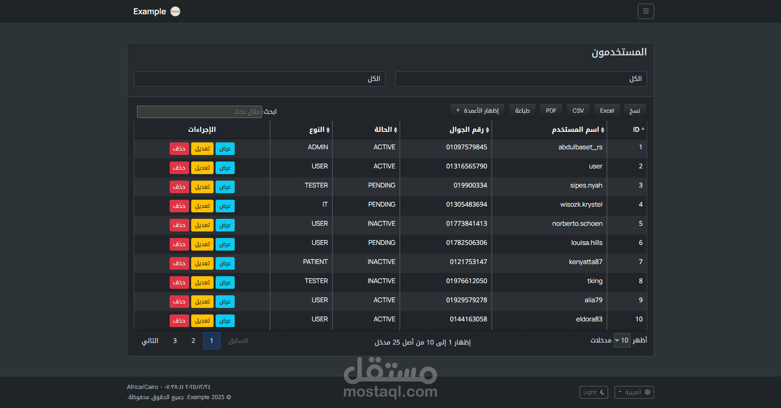781x408 pixels.
Task: Delete kenyatta87 with حذف button
Action: click(179, 264)
